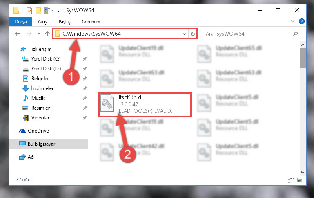314x198 pixels.
Task: Click the search magnifier icon
Action: pyautogui.click(x=295, y=34)
